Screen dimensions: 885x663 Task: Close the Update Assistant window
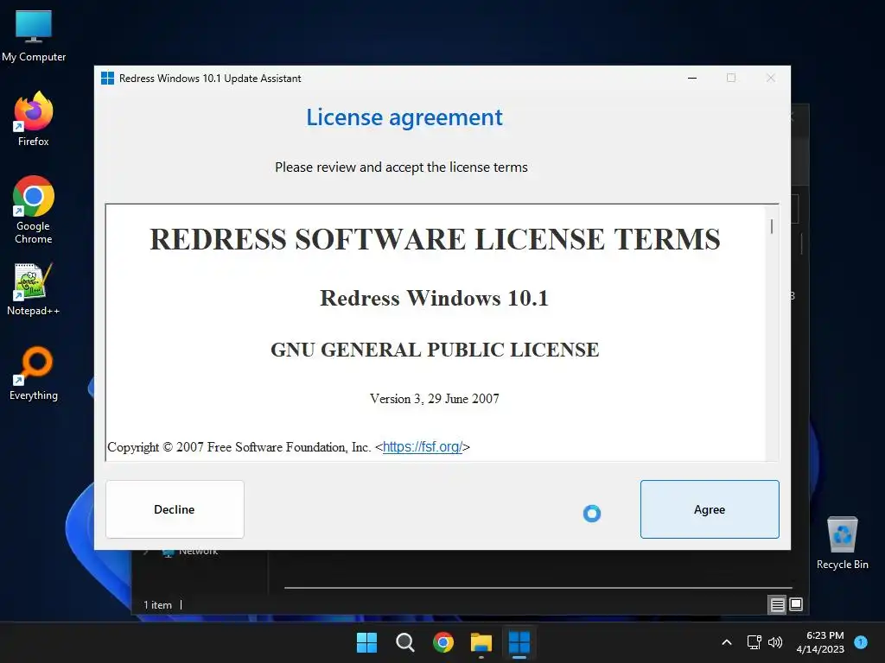point(770,78)
